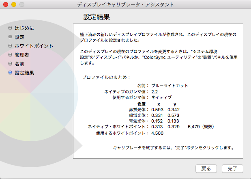Click the プロファイルのまとめ heading
This screenshot has width=251, height=179.
(106, 78)
